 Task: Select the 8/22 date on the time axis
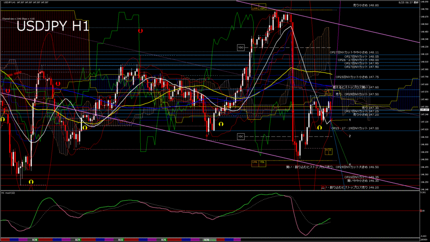(120, 240)
